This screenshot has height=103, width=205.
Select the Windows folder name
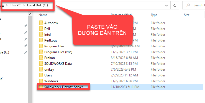(51, 81)
